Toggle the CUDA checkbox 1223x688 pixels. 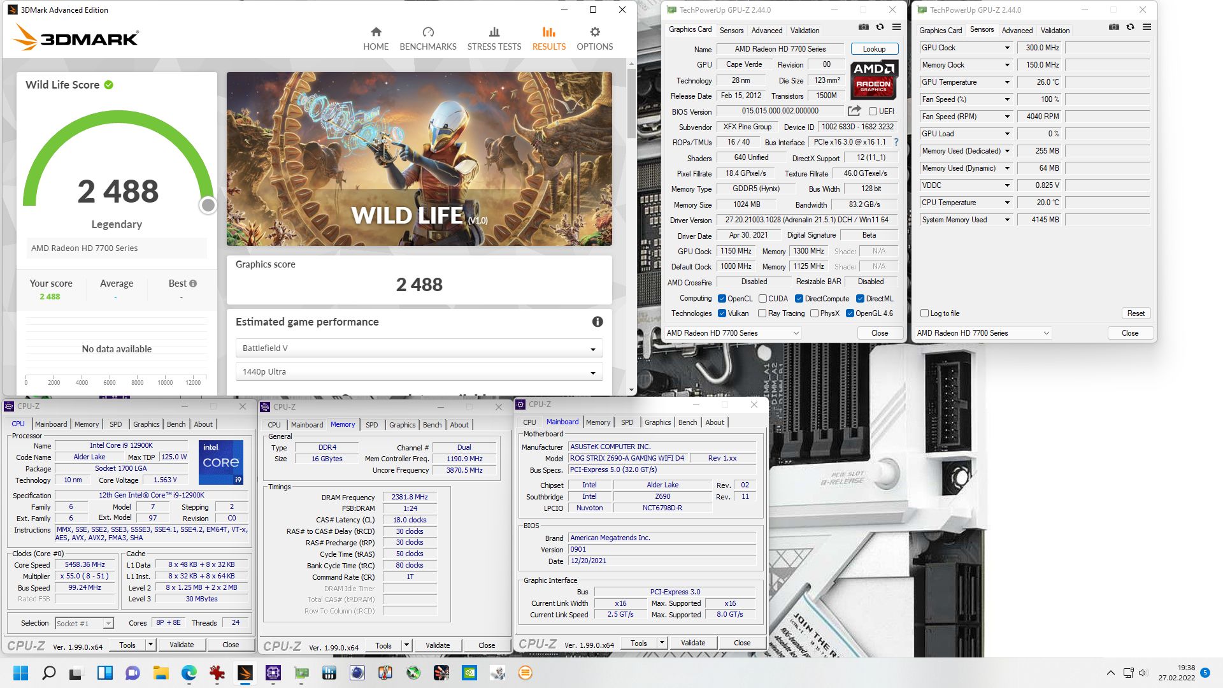click(762, 299)
